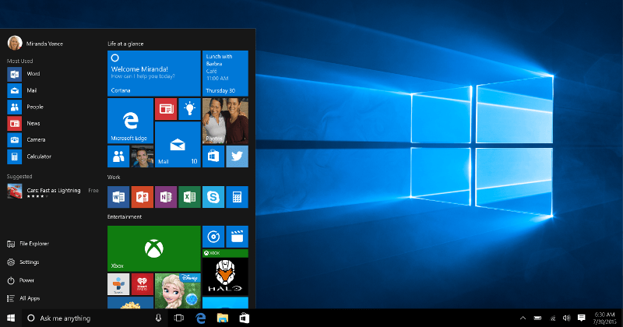The image size is (623, 327).
Task: Toggle the Action Center notifications icon
Action: tap(582, 318)
